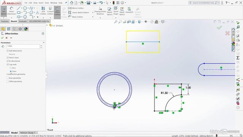The height and width of the screenshot is (137, 243).
Task: Click the Quick Snaps tool
Action: [116, 11]
